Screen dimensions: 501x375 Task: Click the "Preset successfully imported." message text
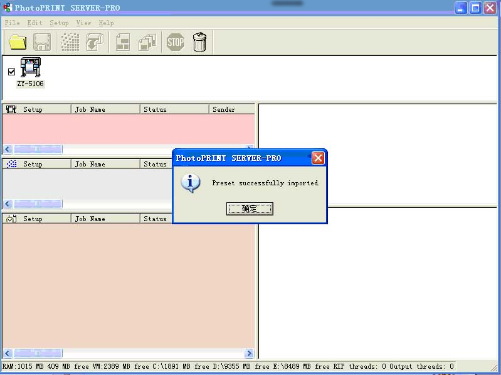[x=265, y=183]
